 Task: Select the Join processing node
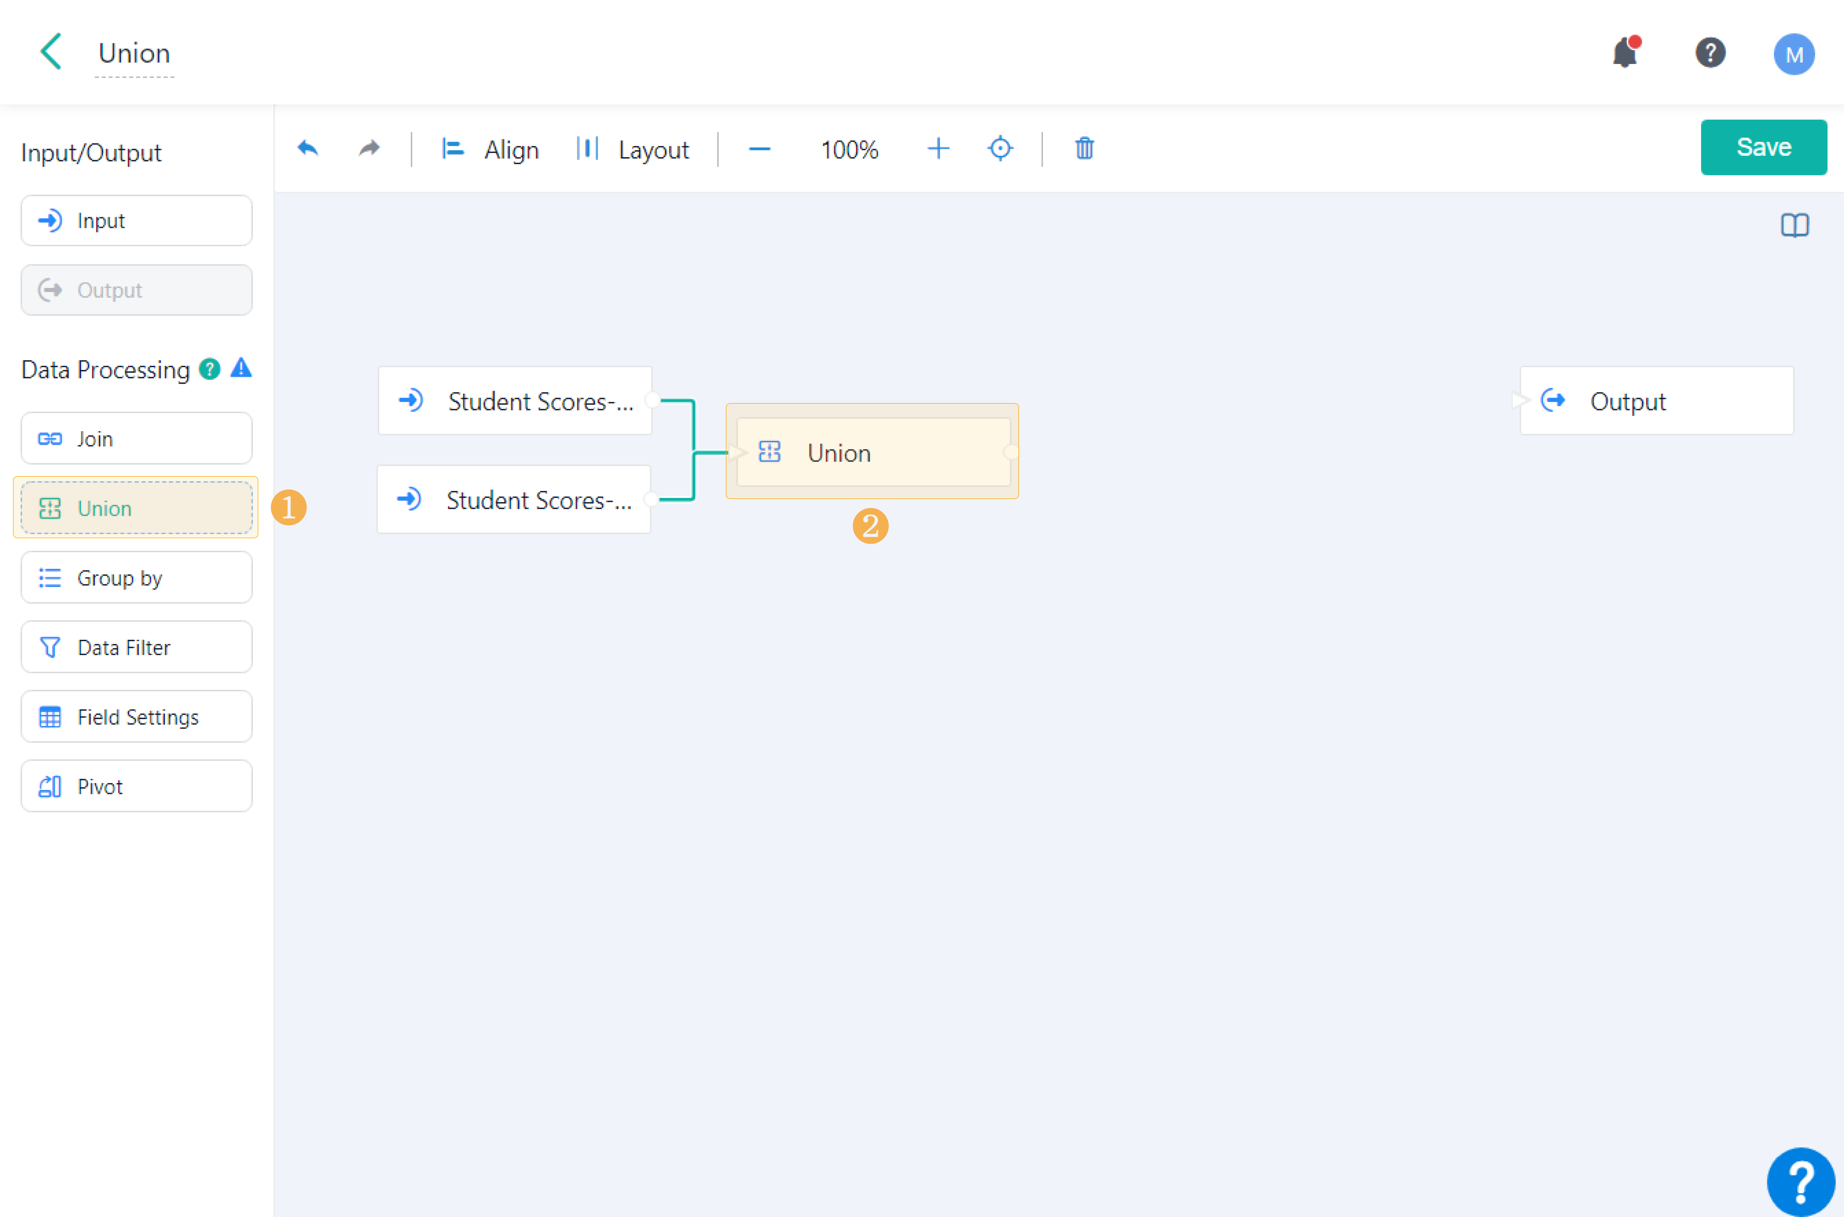[x=137, y=439]
